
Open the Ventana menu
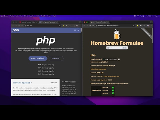pyautogui.click(x=49, y=16)
